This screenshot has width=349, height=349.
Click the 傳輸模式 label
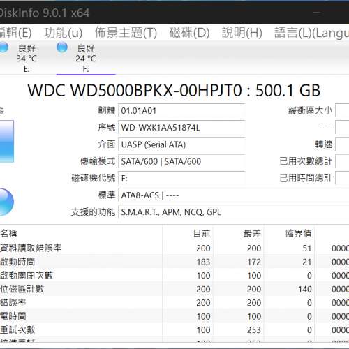tap(98, 161)
